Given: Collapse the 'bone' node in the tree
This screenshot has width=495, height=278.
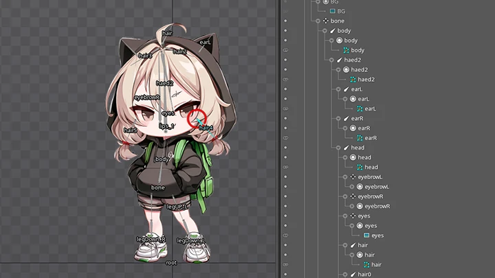Looking at the screenshot, I should 318,21.
